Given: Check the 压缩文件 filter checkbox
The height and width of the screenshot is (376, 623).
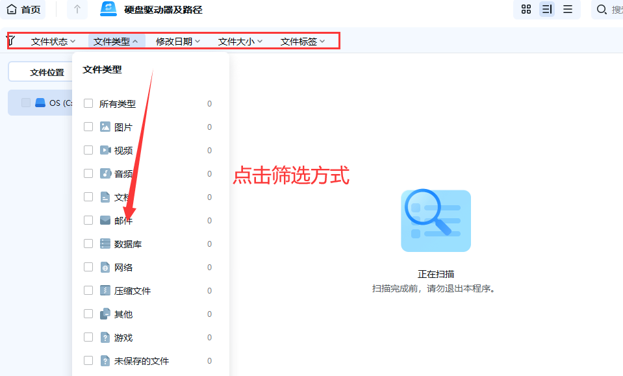Looking at the screenshot, I should point(88,290).
